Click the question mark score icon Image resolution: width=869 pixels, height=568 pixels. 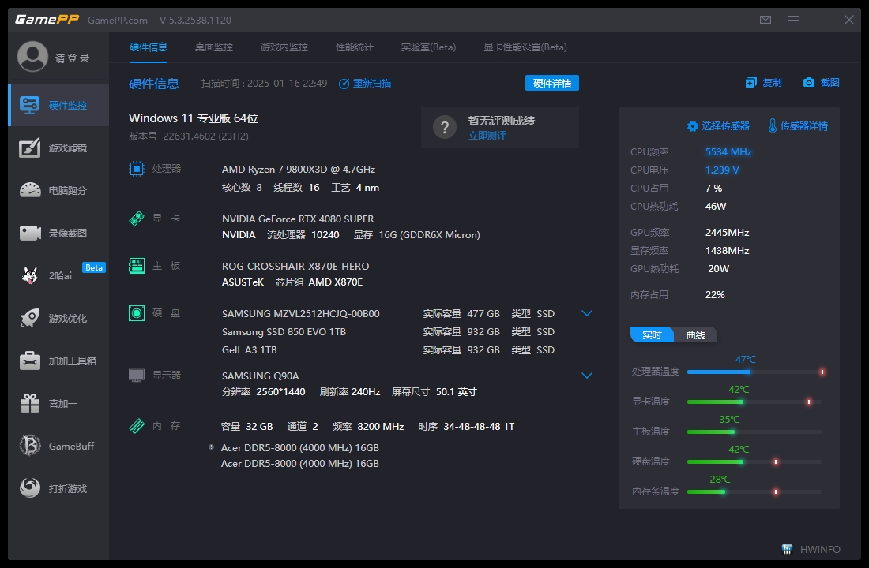coord(445,127)
